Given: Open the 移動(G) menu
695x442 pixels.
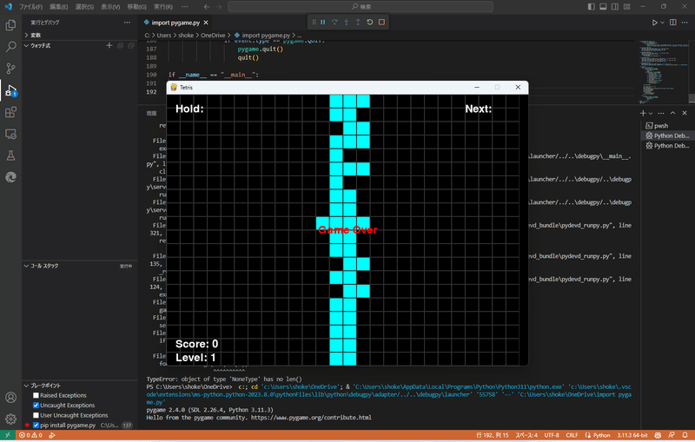Looking at the screenshot, I should [136, 7].
